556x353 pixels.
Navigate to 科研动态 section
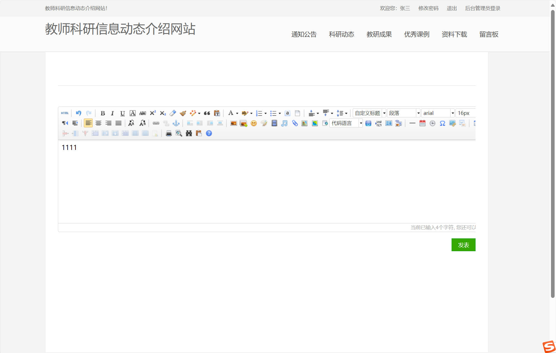point(342,34)
